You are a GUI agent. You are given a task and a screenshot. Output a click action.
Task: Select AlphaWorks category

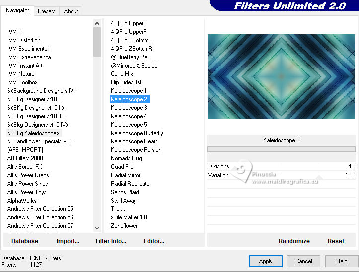[22, 201]
